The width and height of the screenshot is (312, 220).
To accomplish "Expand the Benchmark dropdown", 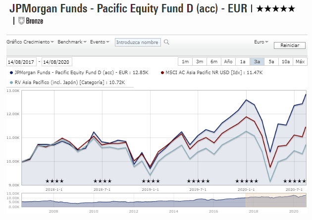I will coord(72,42).
